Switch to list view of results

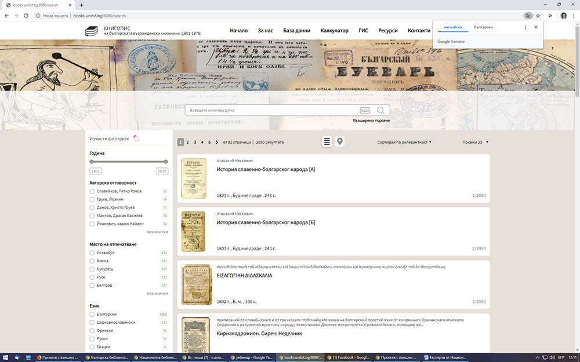click(327, 141)
